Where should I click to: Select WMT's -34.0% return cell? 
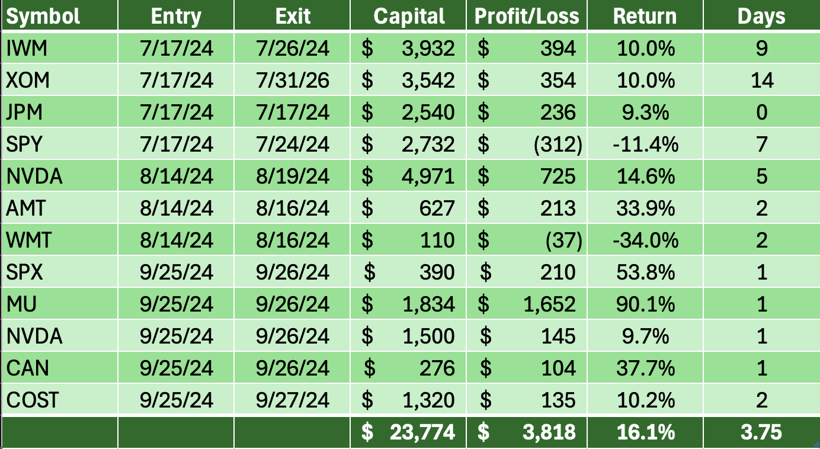(x=644, y=240)
